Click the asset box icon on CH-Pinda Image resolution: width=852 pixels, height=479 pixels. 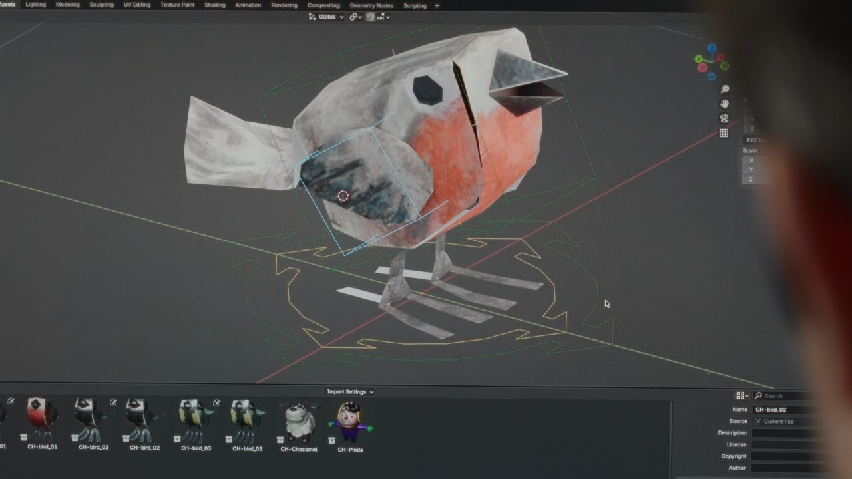pyautogui.click(x=331, y=440)
